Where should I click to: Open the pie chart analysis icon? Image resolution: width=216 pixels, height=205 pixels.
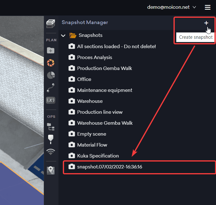coord(51,75)
